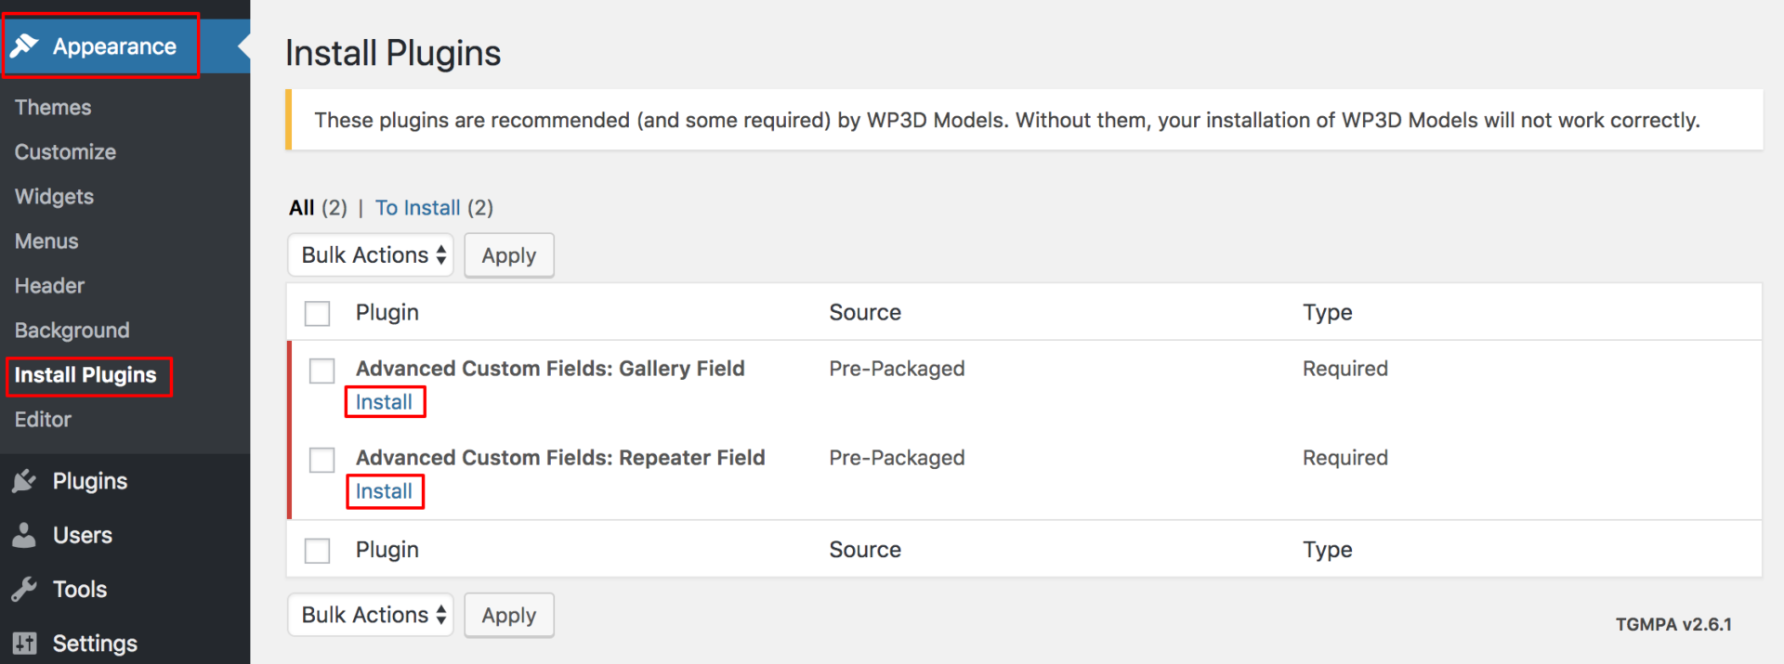Click Install under Gallery Field plugin
The width and height of the screenshot is (1784, 664).
(x=385, y=401)
